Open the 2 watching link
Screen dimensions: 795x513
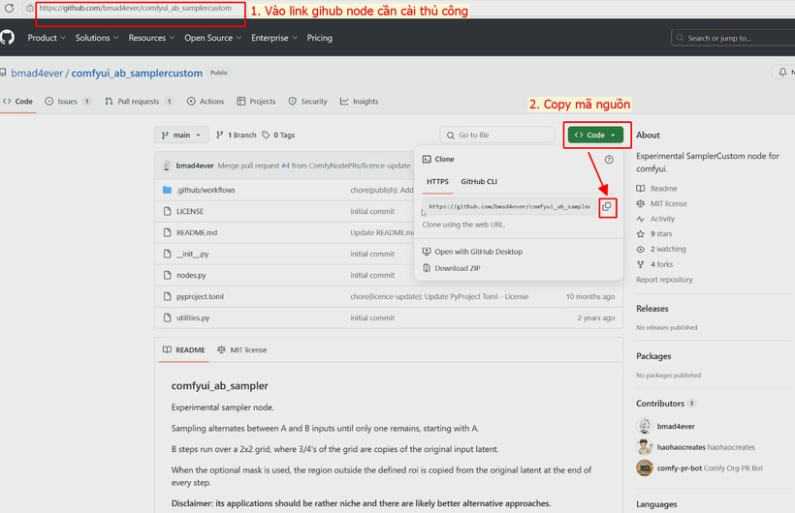click(661, 249)
